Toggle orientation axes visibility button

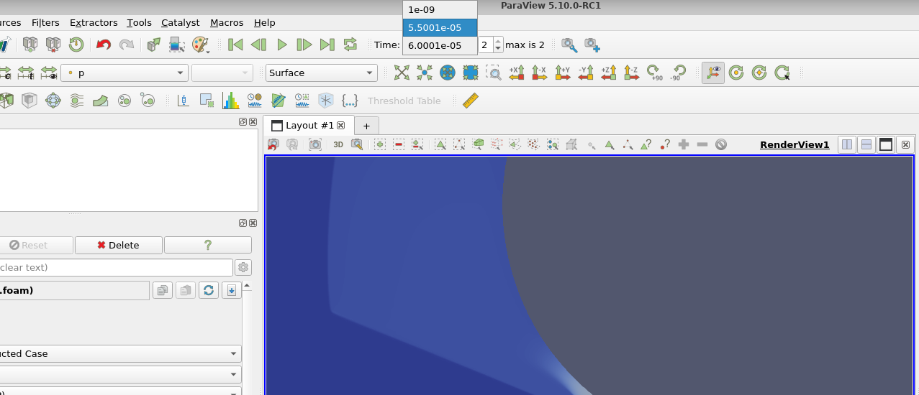pyautogui.click(x=713, y=73)
